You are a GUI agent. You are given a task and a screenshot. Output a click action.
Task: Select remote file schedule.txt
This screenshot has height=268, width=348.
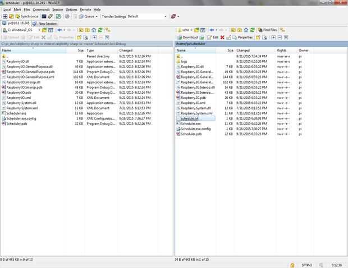coord(189,119)
